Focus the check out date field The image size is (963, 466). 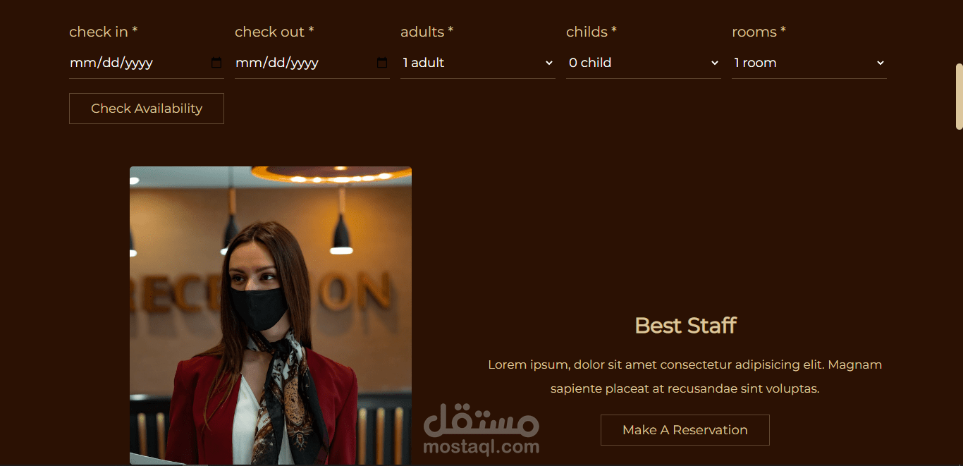[312, 63]
